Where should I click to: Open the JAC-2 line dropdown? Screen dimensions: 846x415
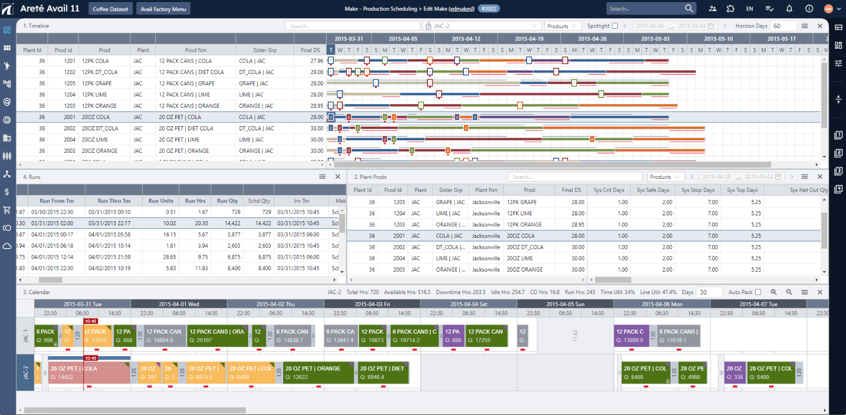pos(481,26)
